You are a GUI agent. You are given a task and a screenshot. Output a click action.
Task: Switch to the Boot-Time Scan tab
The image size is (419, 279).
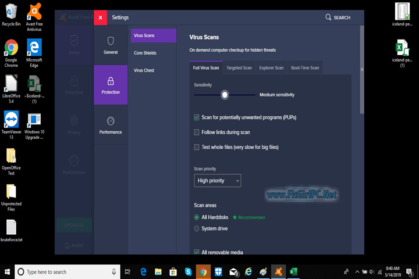pos(305,68)
